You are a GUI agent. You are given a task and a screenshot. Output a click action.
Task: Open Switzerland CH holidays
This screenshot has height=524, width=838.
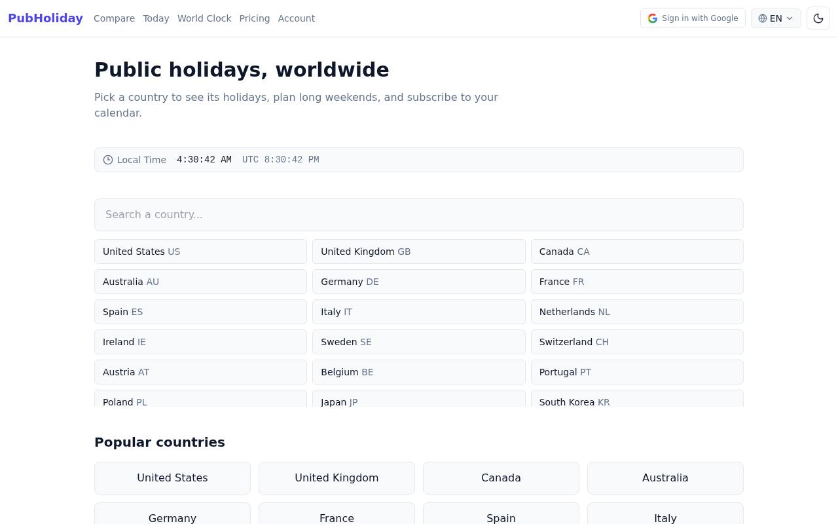(637, 342)
